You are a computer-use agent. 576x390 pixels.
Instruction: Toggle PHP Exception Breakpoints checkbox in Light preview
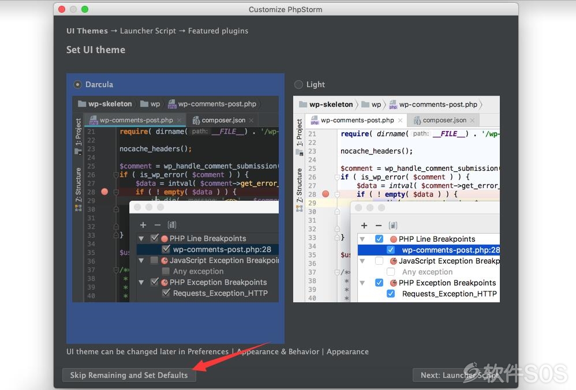point(379,283)
